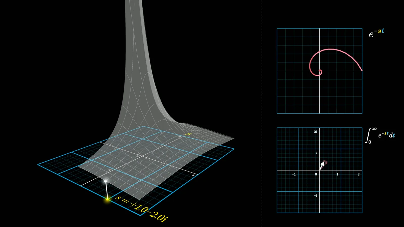The image size is (404, 227).
Task: Click the yellow s = +1.0−2.0i label
Action: pyautogui.click(x=141, y=209)
